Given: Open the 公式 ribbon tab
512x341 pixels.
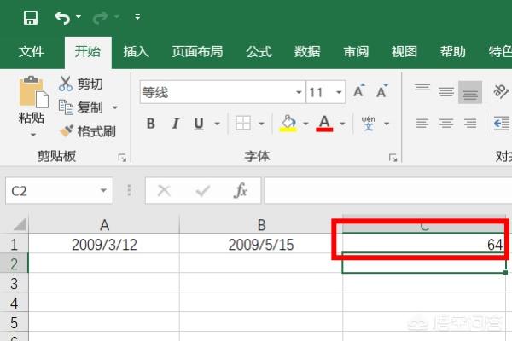Looking at the screenshot, I should click(x=259, y=51).
